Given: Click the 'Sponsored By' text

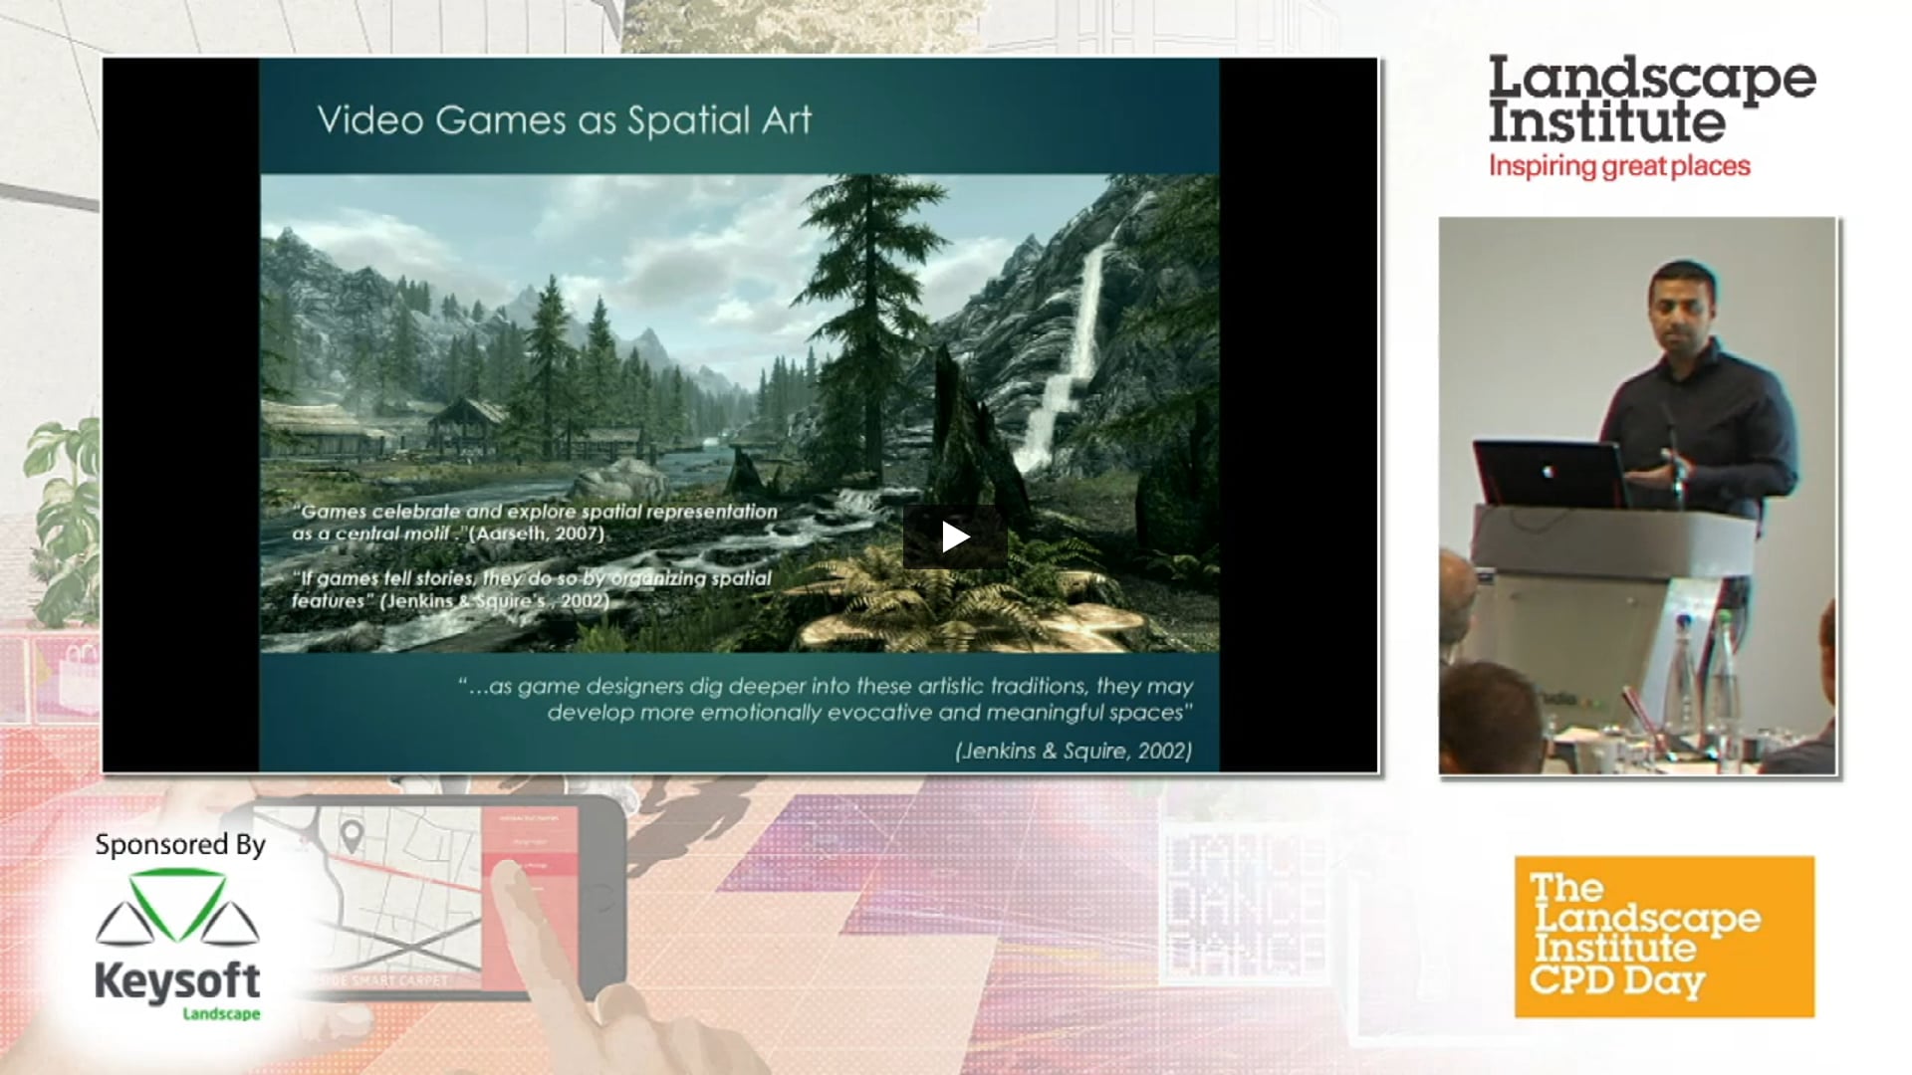Looking at the screenshot, I should pos(180,845).
